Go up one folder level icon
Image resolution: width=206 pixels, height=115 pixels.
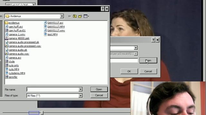pos(75,16)
